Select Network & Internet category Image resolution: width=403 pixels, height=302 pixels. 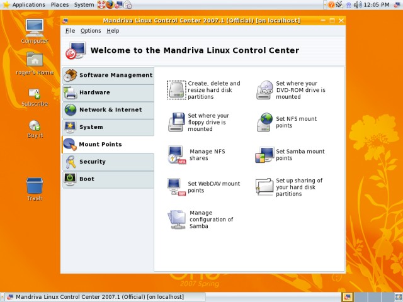click(108, 110)
